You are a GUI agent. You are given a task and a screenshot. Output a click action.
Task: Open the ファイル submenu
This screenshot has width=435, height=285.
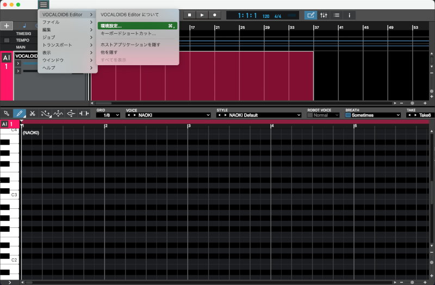(x=67, y=22)
